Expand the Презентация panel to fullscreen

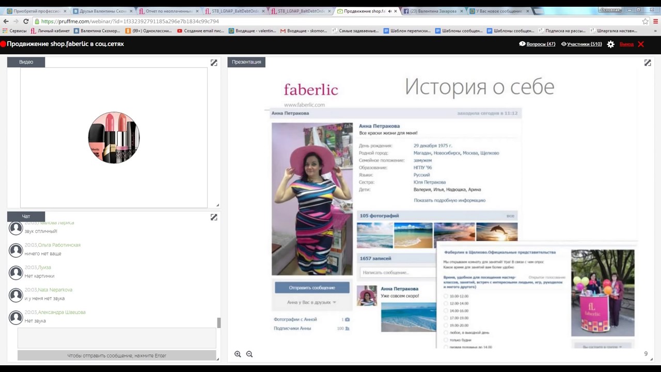[648, 63]
